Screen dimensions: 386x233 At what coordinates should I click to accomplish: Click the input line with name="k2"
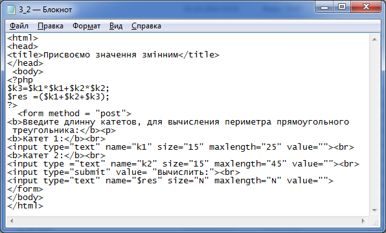click(183, 164)
